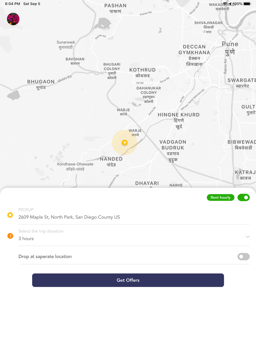Screen dimensions: 256x341
Task: Tap the Get Offers button
Action: 128,280
